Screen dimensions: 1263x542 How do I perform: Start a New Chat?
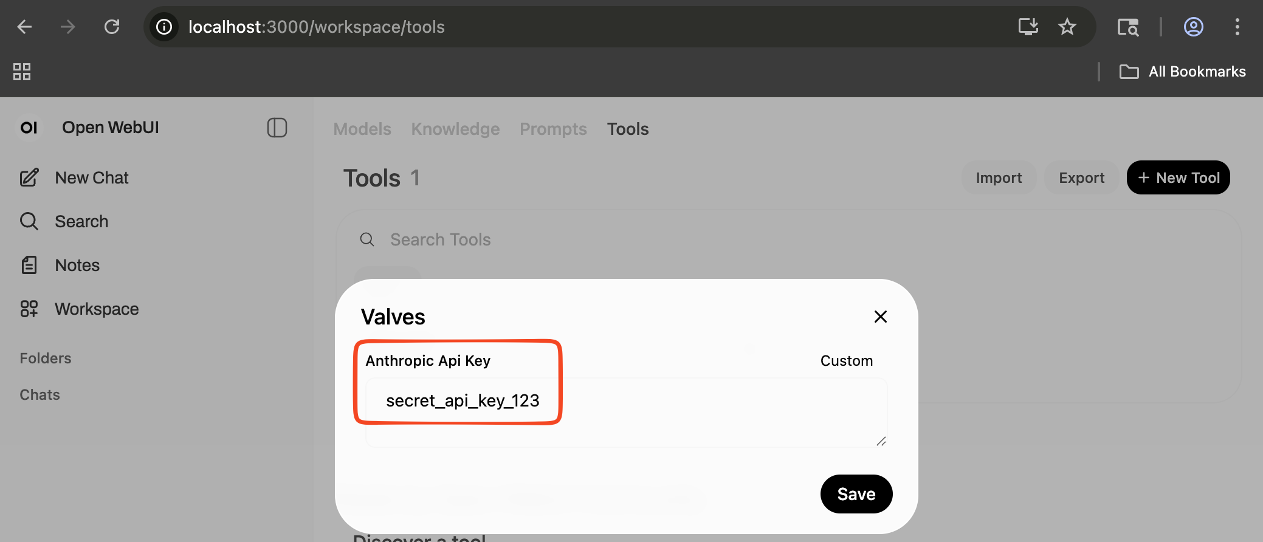click(x=91, y=178)
